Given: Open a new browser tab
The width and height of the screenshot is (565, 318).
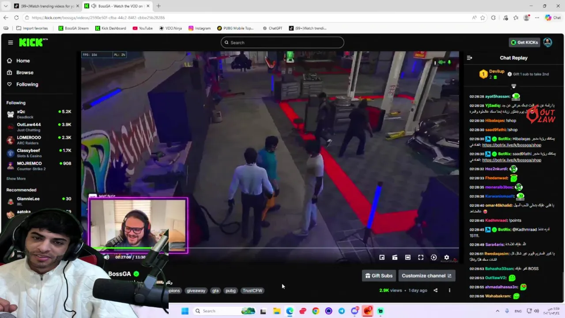Looking at the screenshot, I should (x=158, y=6).
